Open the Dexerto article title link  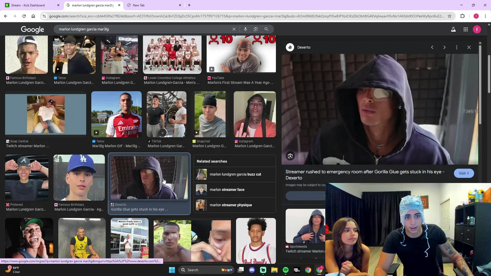click(x=365, y=175)
